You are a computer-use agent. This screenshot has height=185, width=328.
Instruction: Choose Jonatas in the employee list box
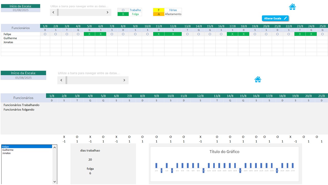(6, 153)
